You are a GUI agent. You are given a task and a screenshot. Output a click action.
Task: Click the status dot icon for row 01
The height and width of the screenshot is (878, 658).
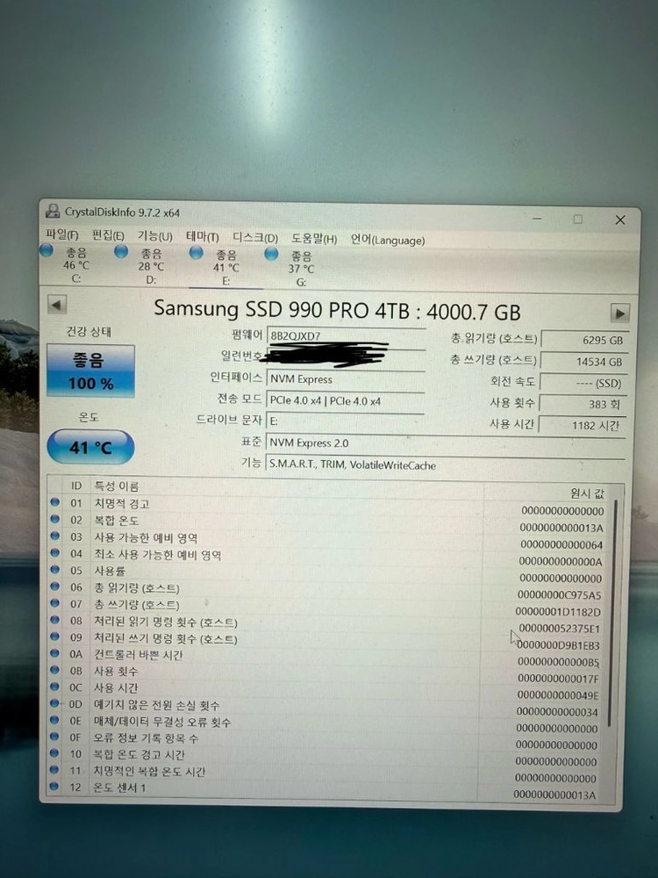coord(54,502)
